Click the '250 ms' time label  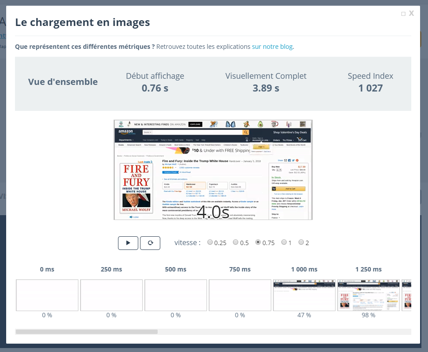[x=111, y=269]
